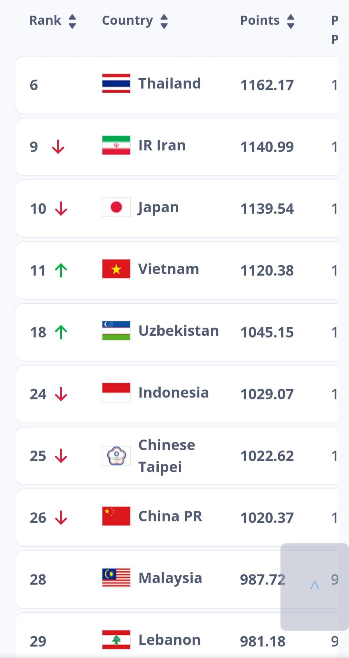349x658 pixels.
Task: Click the Points column header label
Action: point(260,21)
